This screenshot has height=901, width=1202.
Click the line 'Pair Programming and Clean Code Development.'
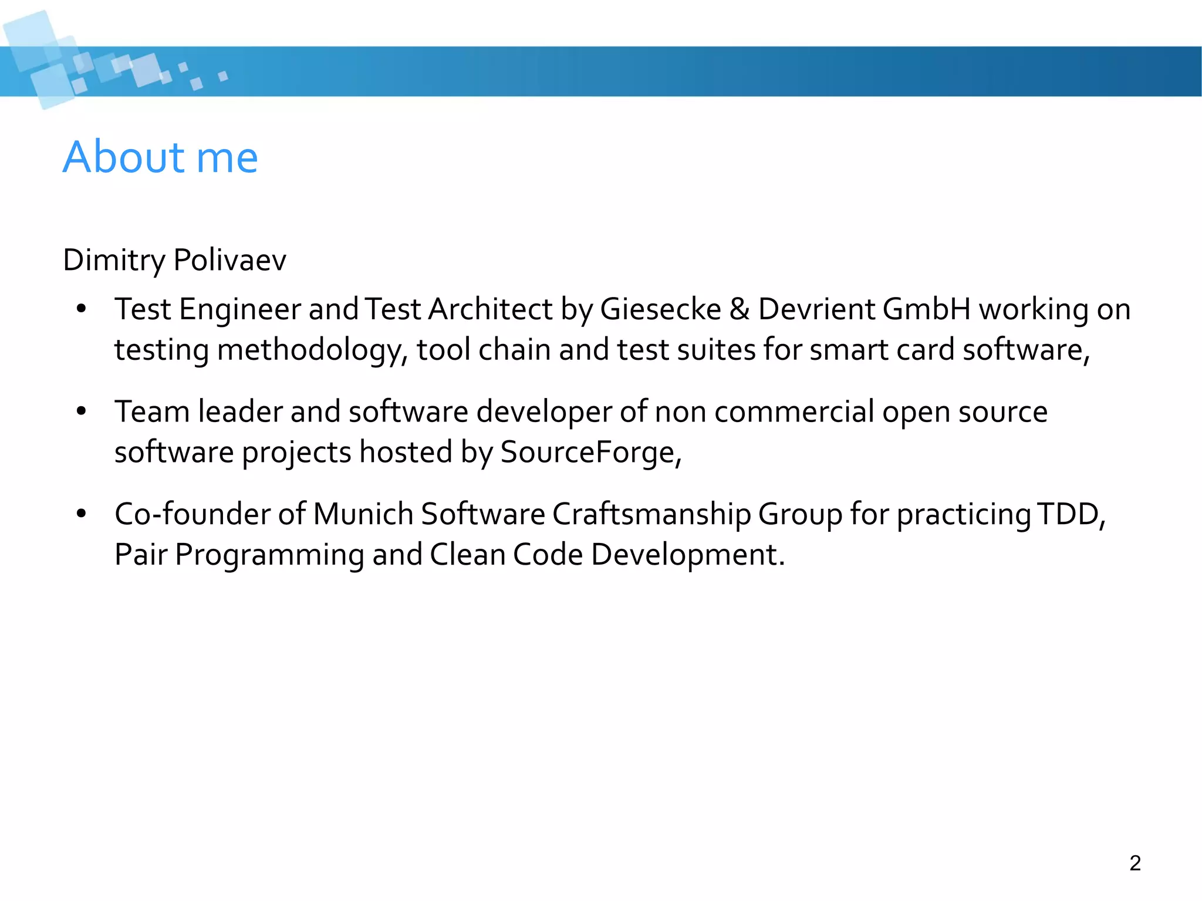coord(450,555)
